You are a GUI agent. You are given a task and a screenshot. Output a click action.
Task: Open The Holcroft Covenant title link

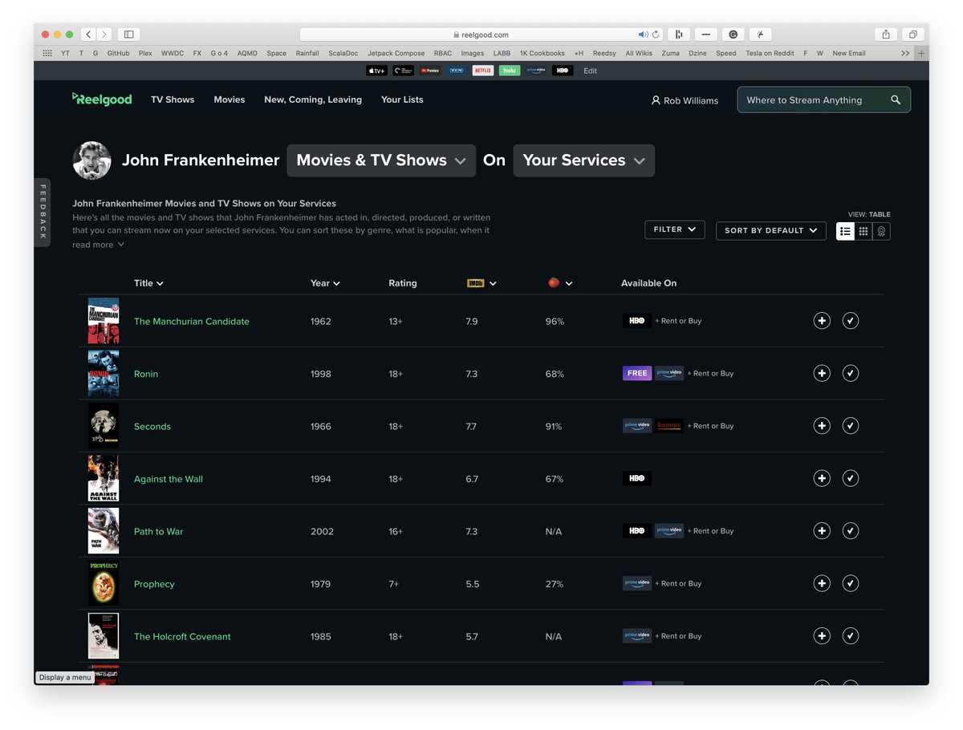coord(182,636)
